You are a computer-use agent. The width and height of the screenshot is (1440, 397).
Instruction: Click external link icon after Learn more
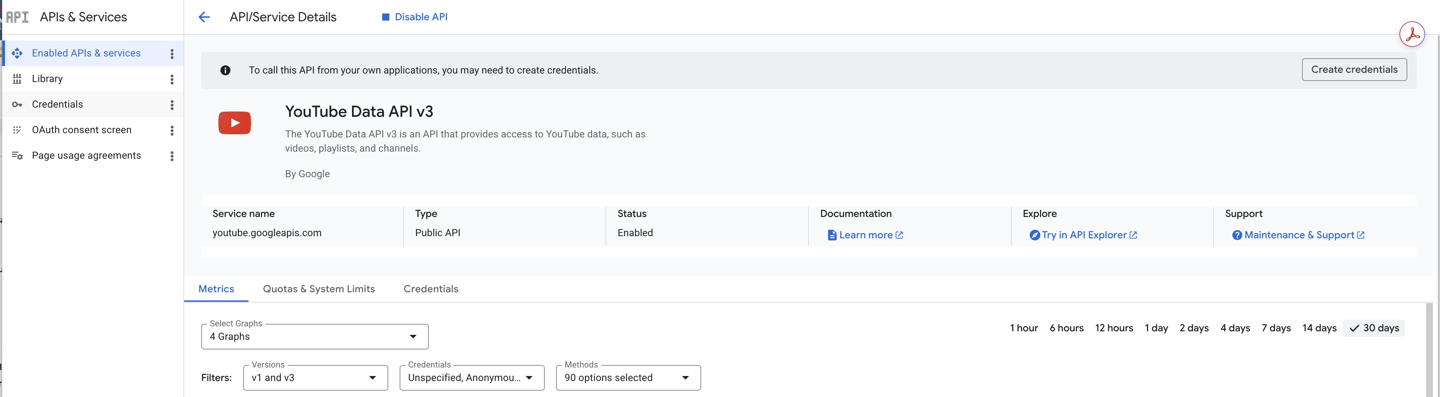point(899,235)
